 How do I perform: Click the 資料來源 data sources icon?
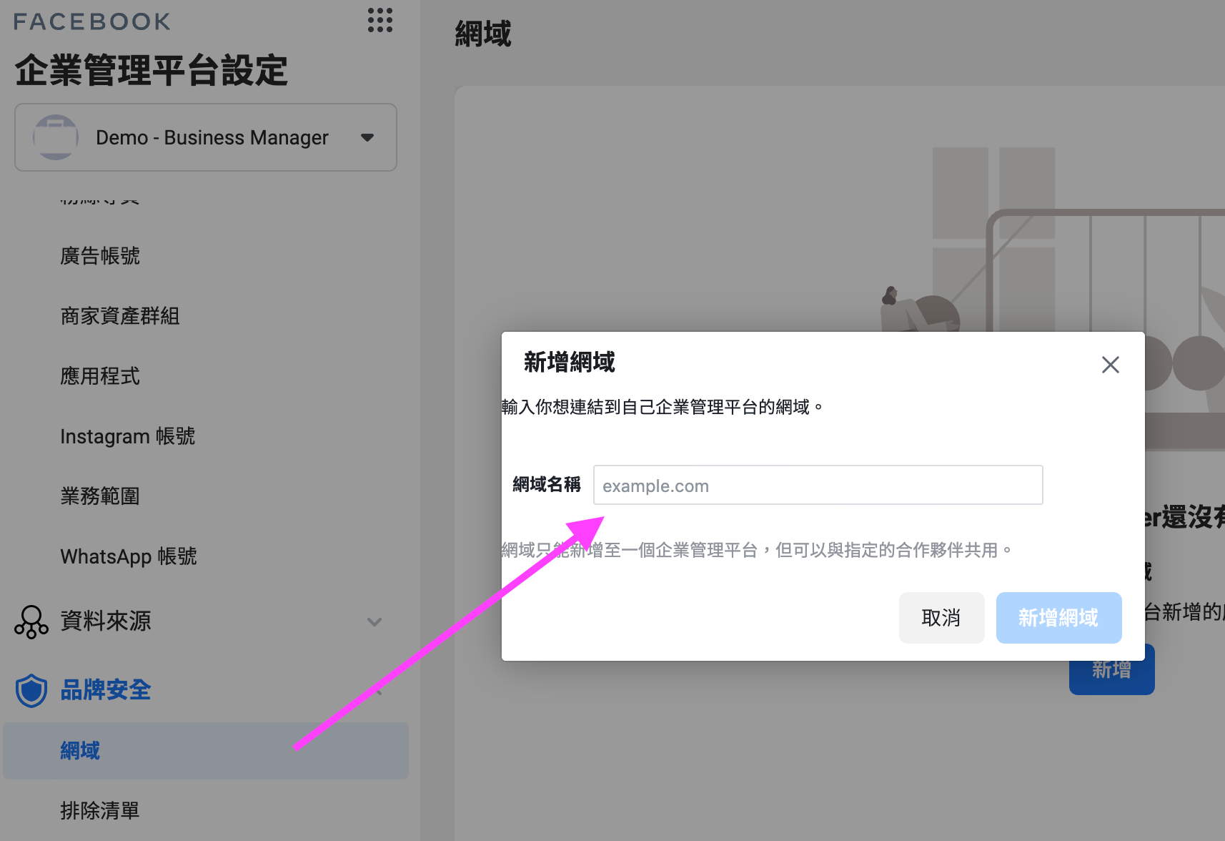coord(31,621)
